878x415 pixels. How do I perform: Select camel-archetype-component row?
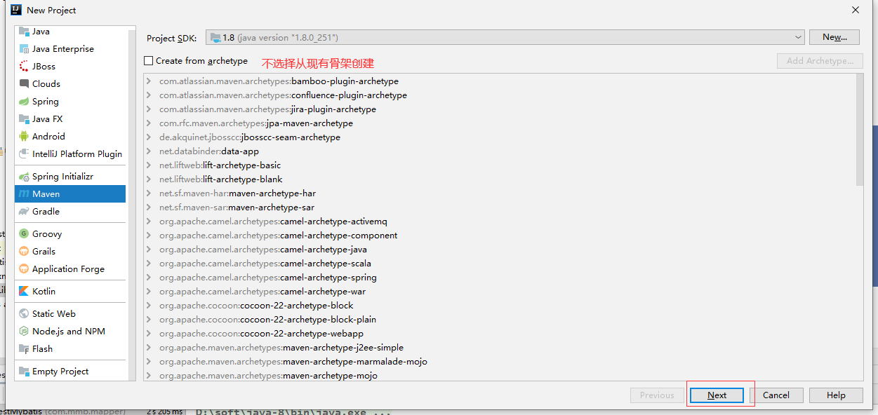[500, 236]
